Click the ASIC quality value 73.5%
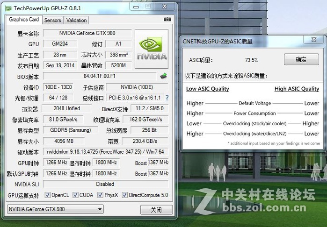This screenshot has width=327, height=227. tap(251, 60)
